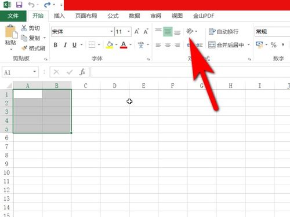Image resolution: width=290 pixels, height=217 pixels.
Task: Open the font color dropdown arrow
Action: [130, 45]
